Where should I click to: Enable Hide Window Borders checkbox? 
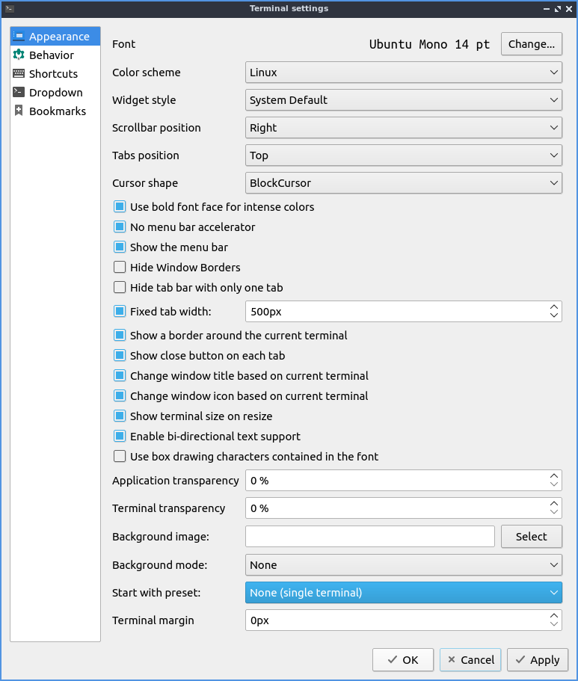(120, 267)
